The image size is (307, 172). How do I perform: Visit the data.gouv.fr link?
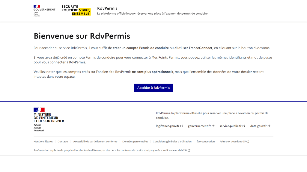tap(258, 126)
